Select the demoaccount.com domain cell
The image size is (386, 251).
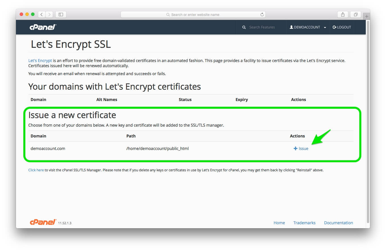pos(48,149)
